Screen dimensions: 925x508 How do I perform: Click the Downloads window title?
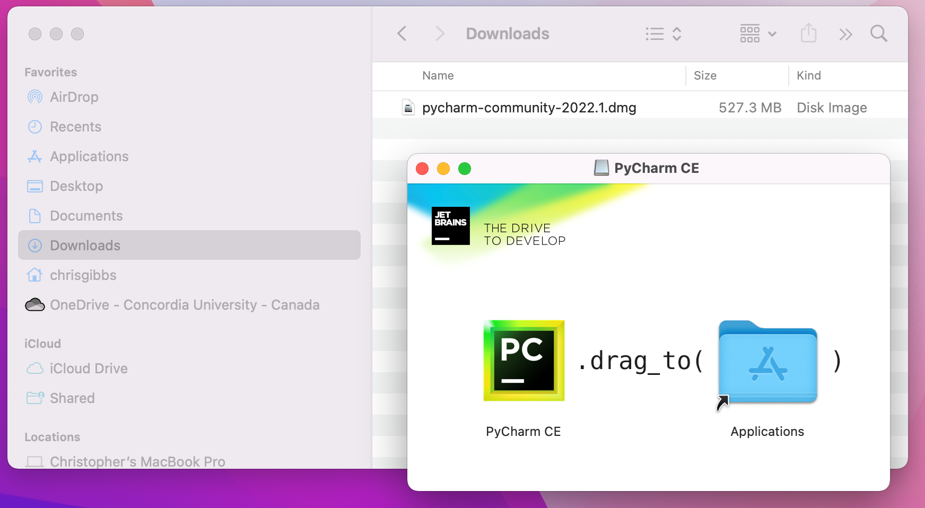pyautogui.click(x=508, y=34)
